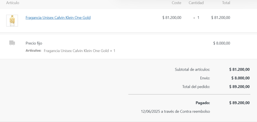Click the shipping item text under Precio fijo
The height and width of the screenshot is (122, 257).
click(x=79, y=51)
